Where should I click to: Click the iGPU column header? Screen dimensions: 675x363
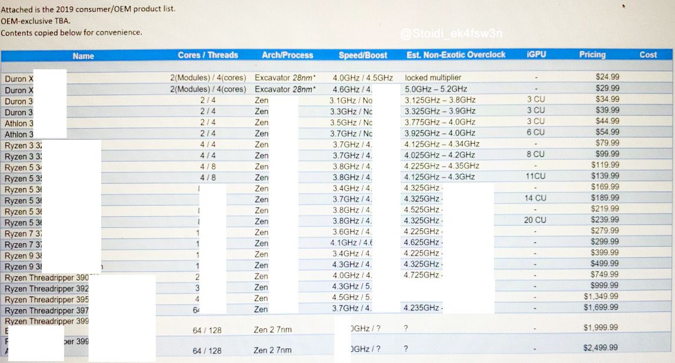click(536, 54)
